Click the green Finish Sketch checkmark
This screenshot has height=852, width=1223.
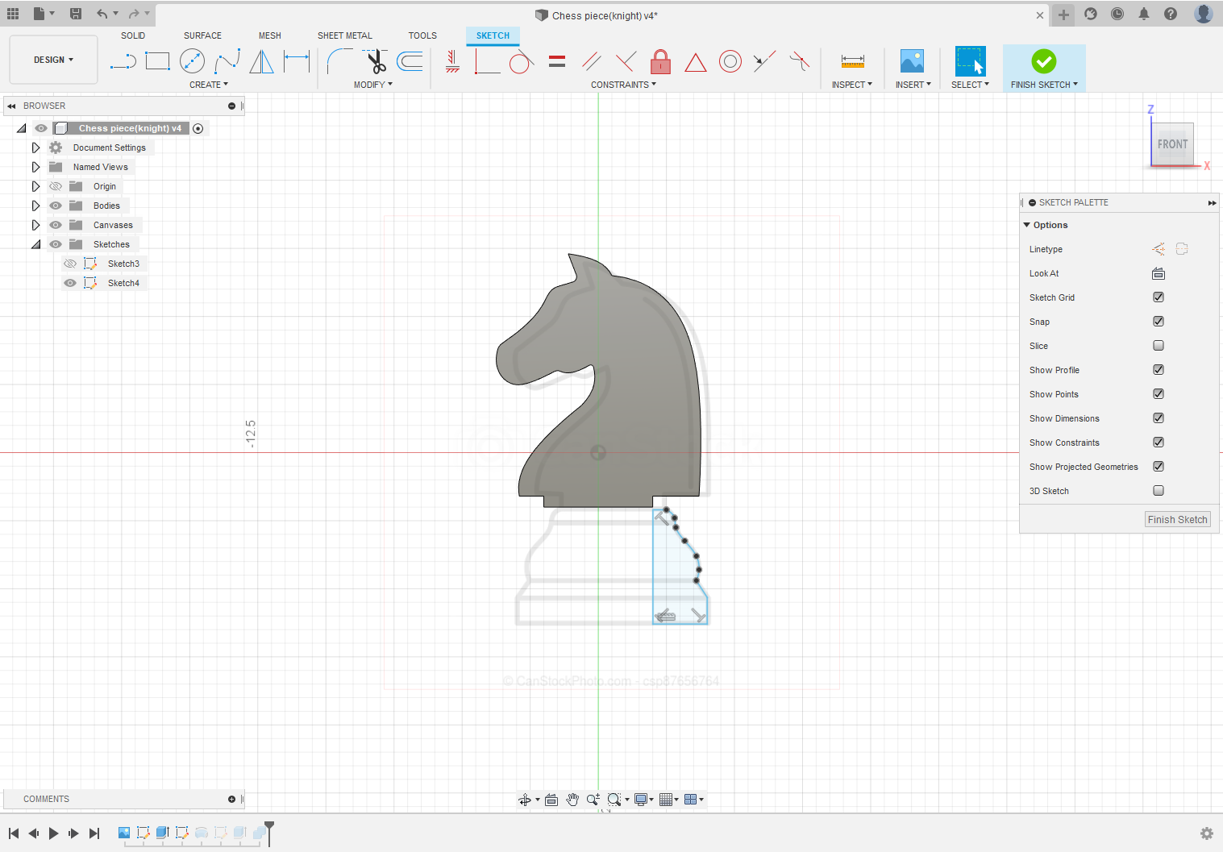[x=1044, y=61]
